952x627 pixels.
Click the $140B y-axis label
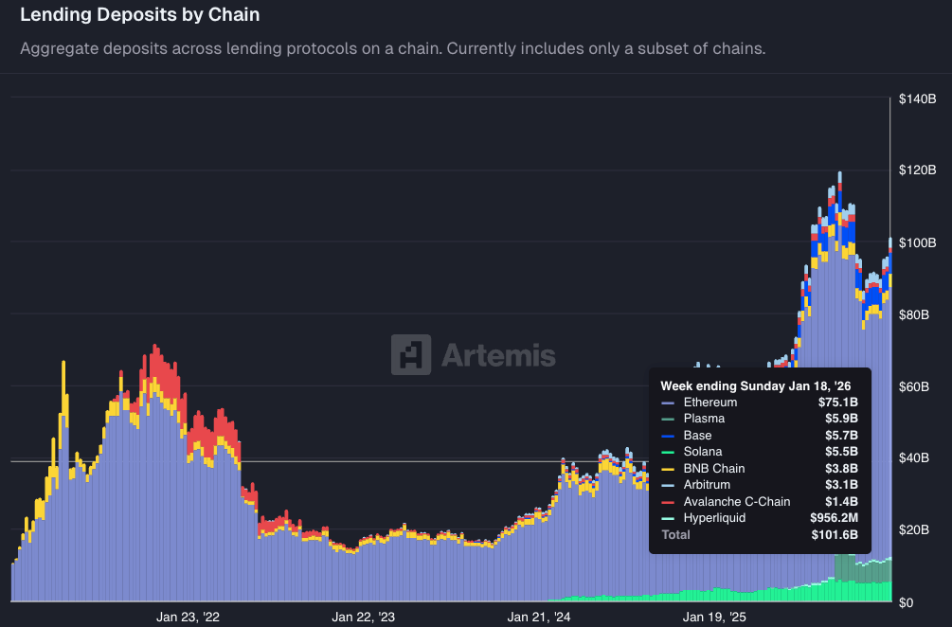(x=917, y=99)
